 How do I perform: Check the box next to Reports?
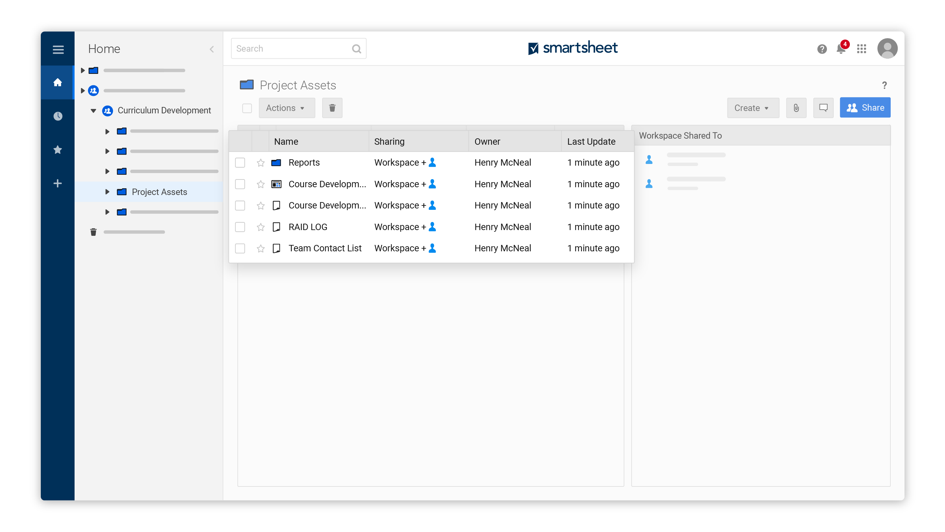(x=240, y=163)
